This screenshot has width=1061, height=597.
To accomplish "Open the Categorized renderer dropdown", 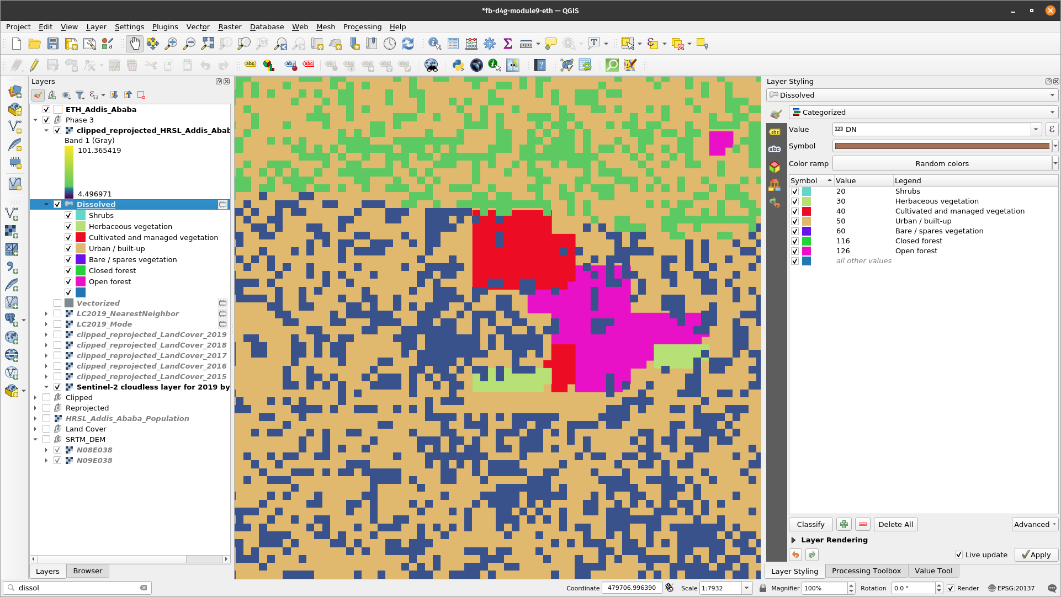I will (924, 112).
